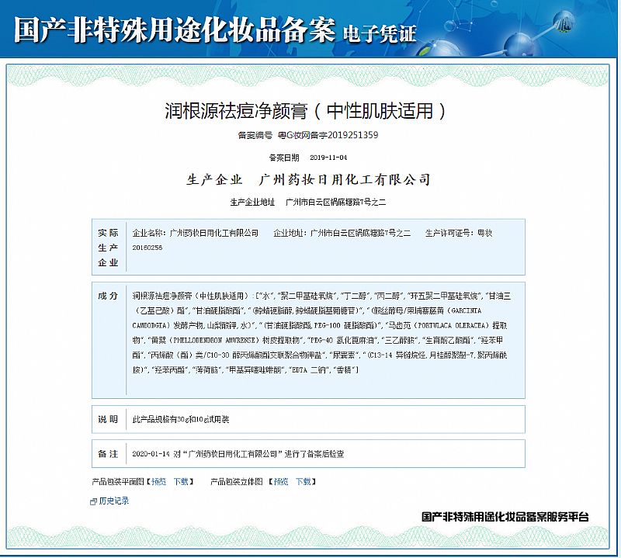Click the manufacturer 广州药妆日用化工有限公司 heading
This screenshot has width=621, height=558.
coord(344,180)
